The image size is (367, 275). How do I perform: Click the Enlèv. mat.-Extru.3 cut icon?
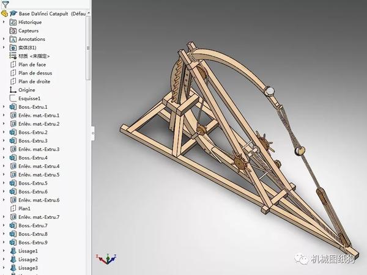point(13,149)
